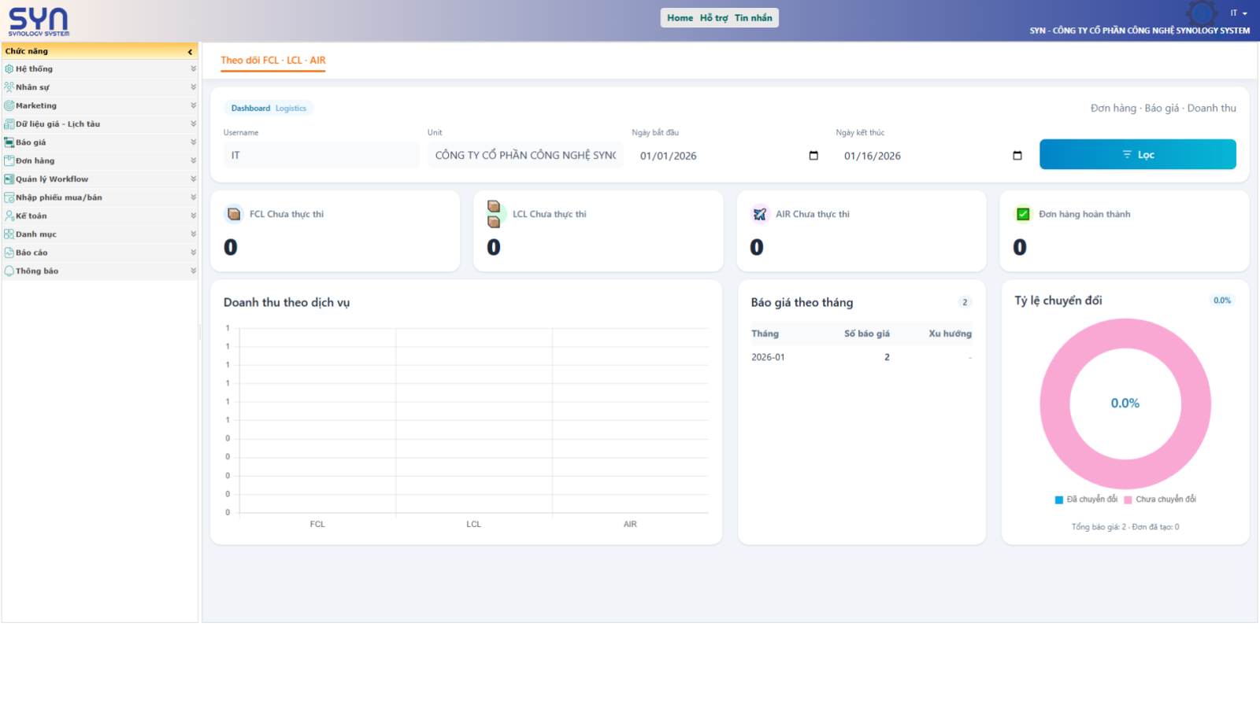Go to Home in top navigation
The image size is (1260, 708).
click(680, 18)
